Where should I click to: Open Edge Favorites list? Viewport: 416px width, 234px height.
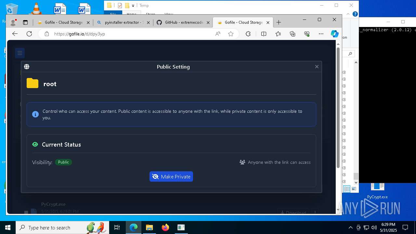pyautogui.click(x=278, y=34)
